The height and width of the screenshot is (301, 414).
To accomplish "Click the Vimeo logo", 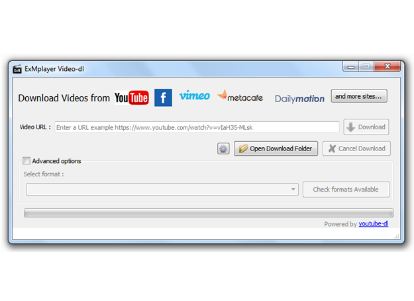I will pyautogui.click(x=195, y=95).
